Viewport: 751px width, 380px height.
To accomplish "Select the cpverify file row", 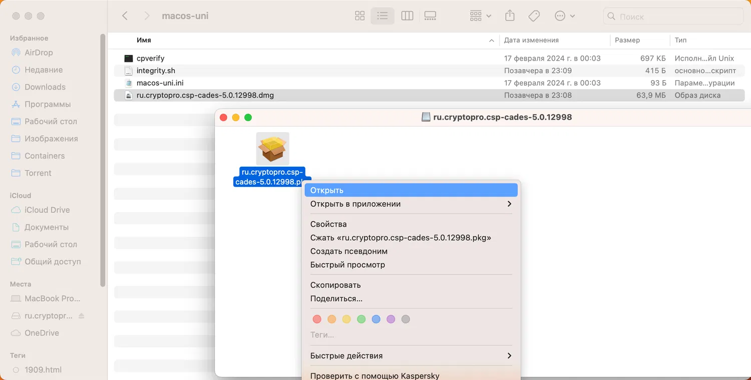I will coord(429,58).
